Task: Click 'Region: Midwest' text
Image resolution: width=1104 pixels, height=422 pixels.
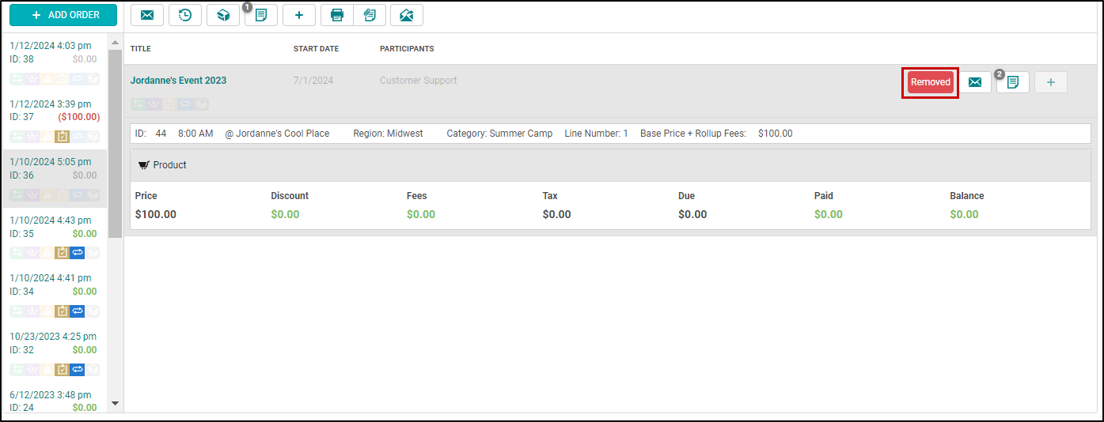Action: tap(388, 134)
